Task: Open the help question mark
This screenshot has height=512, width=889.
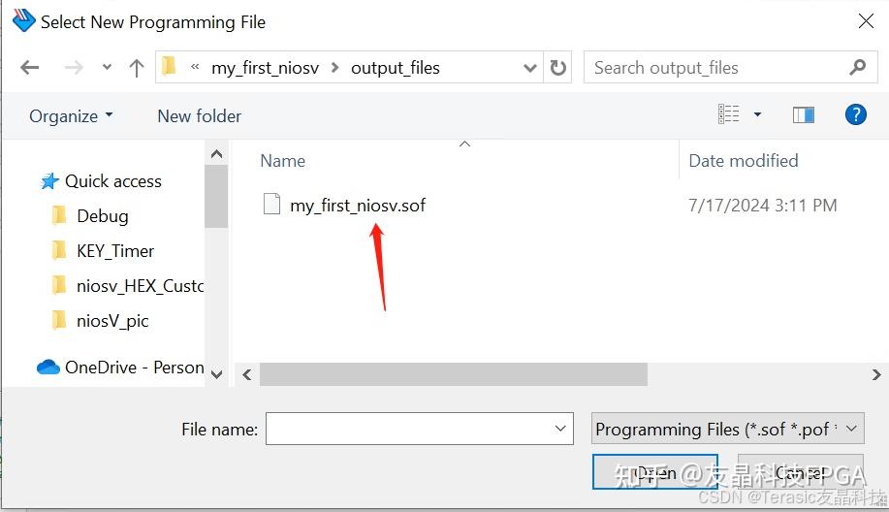Action: (x=855, y=114)
